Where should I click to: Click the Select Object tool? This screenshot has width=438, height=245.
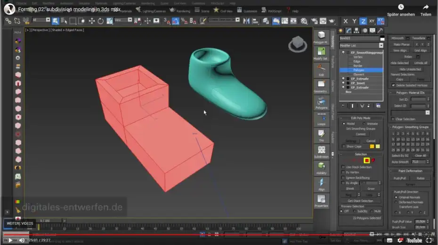click(x=55, y=21)
